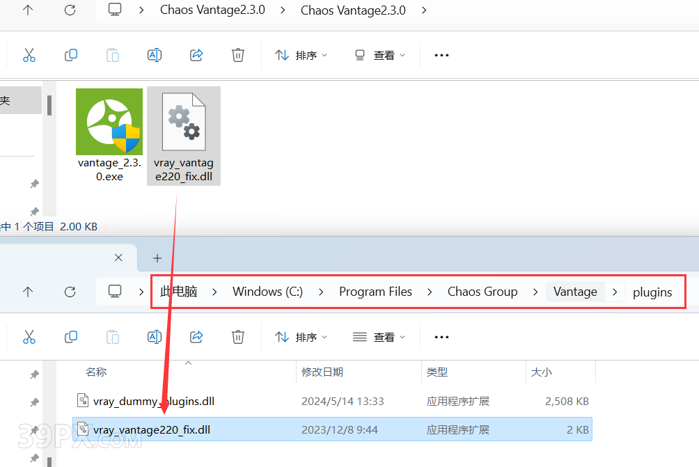Click the computer icon in the lower address bar

pyautogui.click(x=115, y=292)
